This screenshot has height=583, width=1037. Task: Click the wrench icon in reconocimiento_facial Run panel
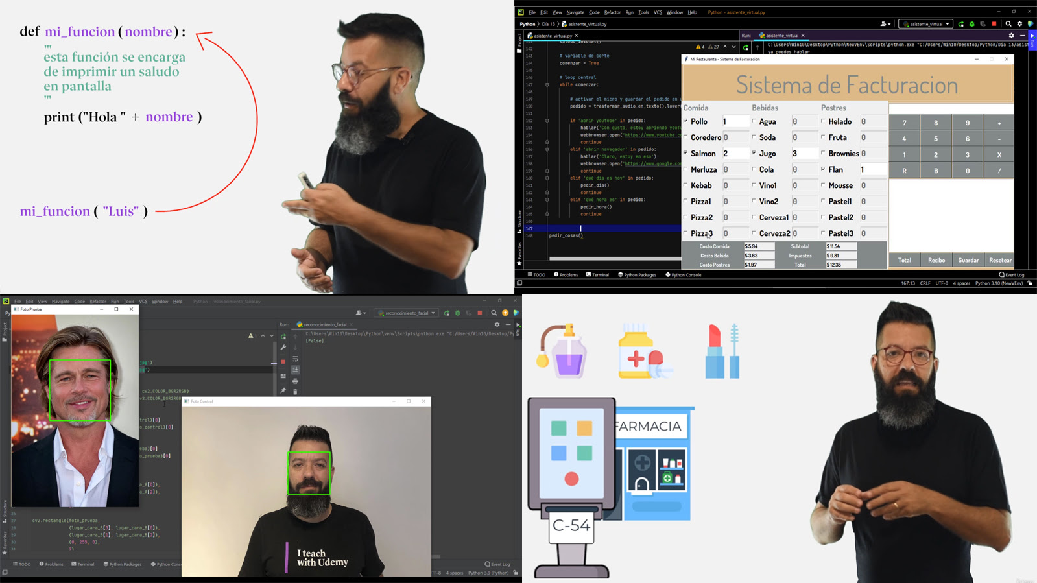click(x=283, y=348)
